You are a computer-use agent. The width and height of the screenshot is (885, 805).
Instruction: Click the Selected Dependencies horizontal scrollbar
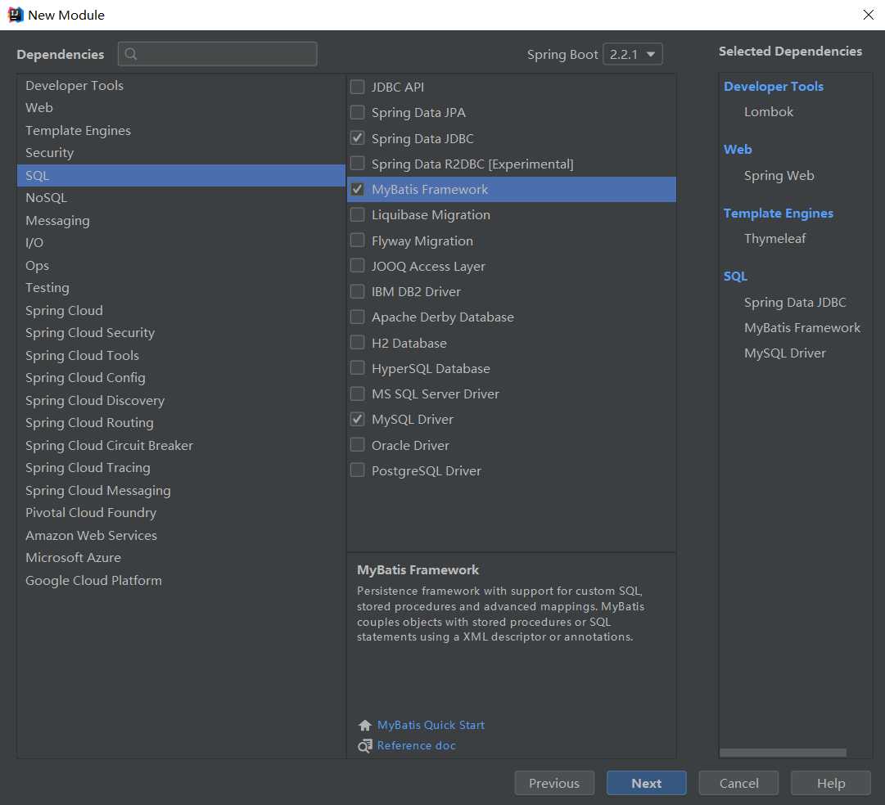[x=783, y=753]
